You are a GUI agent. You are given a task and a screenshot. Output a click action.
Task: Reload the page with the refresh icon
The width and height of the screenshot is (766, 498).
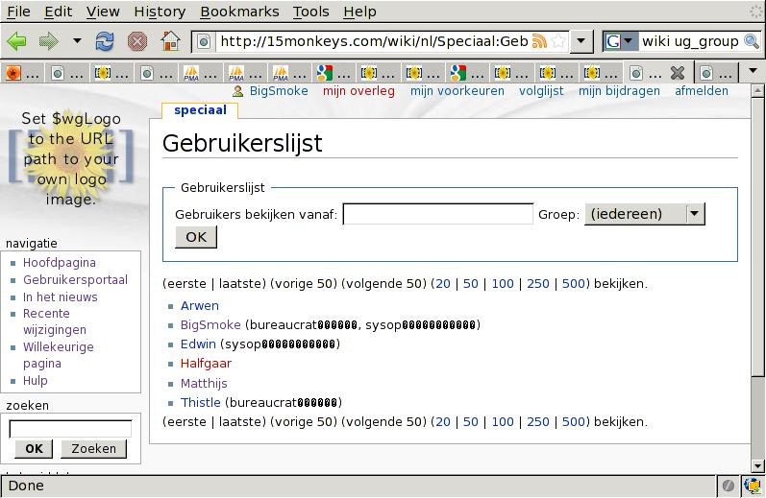click(105, 41)
